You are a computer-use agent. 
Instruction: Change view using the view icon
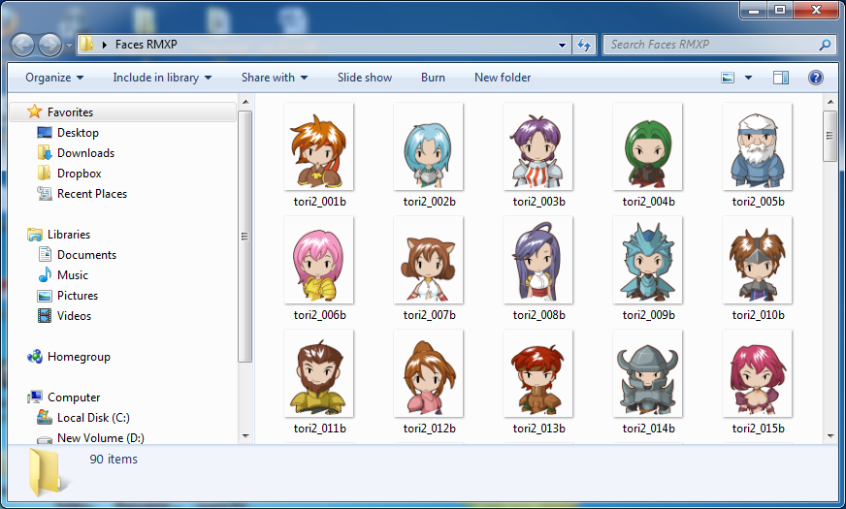728,78
